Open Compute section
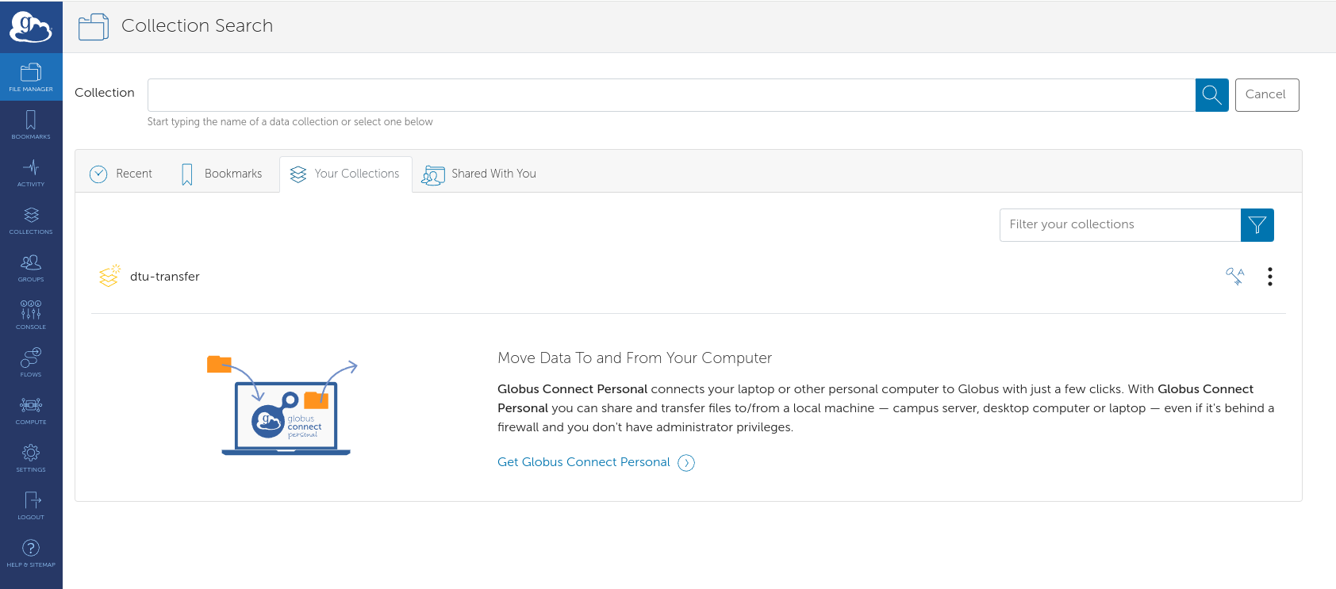 click(x=31, y=410)
